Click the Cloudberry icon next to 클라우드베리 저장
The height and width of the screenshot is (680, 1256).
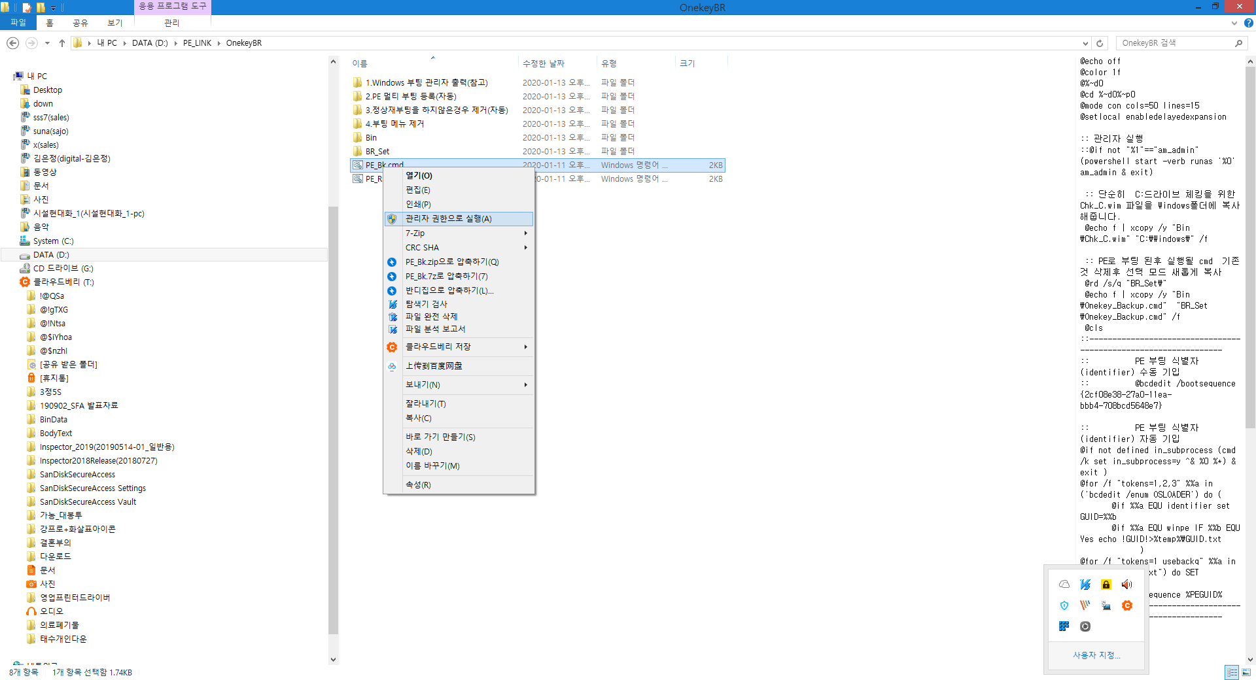click(x=392, y=347)
